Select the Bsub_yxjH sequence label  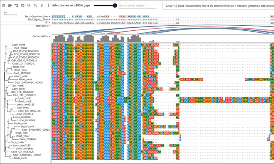click(x=19, y=67)
